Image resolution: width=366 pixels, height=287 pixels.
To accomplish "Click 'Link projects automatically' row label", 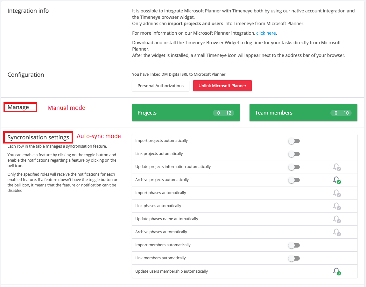I will click(x=159, y=154).
